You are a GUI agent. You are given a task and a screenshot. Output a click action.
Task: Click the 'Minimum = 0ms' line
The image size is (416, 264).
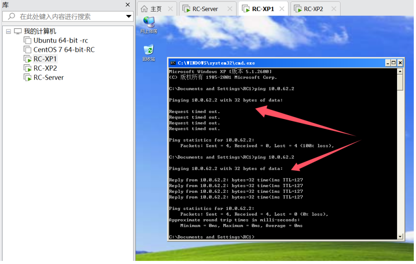tap(241, 226)
